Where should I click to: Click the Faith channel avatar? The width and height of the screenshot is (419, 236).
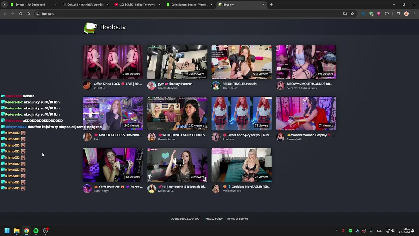point(87,137)
